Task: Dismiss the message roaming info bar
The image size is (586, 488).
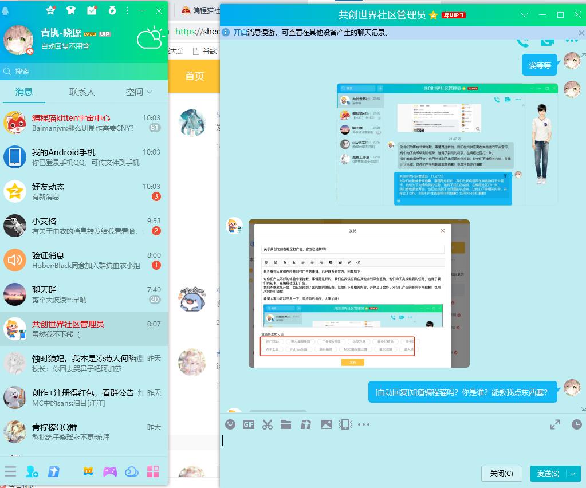Action: point(581,33)
